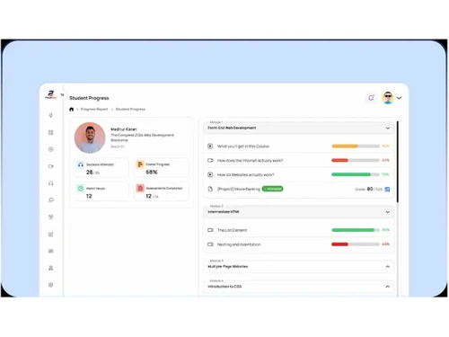Click the 68% overall progress value
The height and width of the screenshot is (337, 449).
pos(152,173)
